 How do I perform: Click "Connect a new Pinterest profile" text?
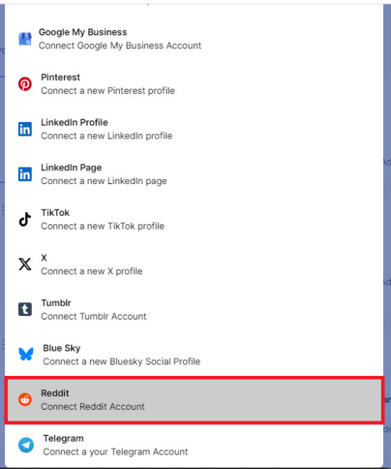pos(107,91)
